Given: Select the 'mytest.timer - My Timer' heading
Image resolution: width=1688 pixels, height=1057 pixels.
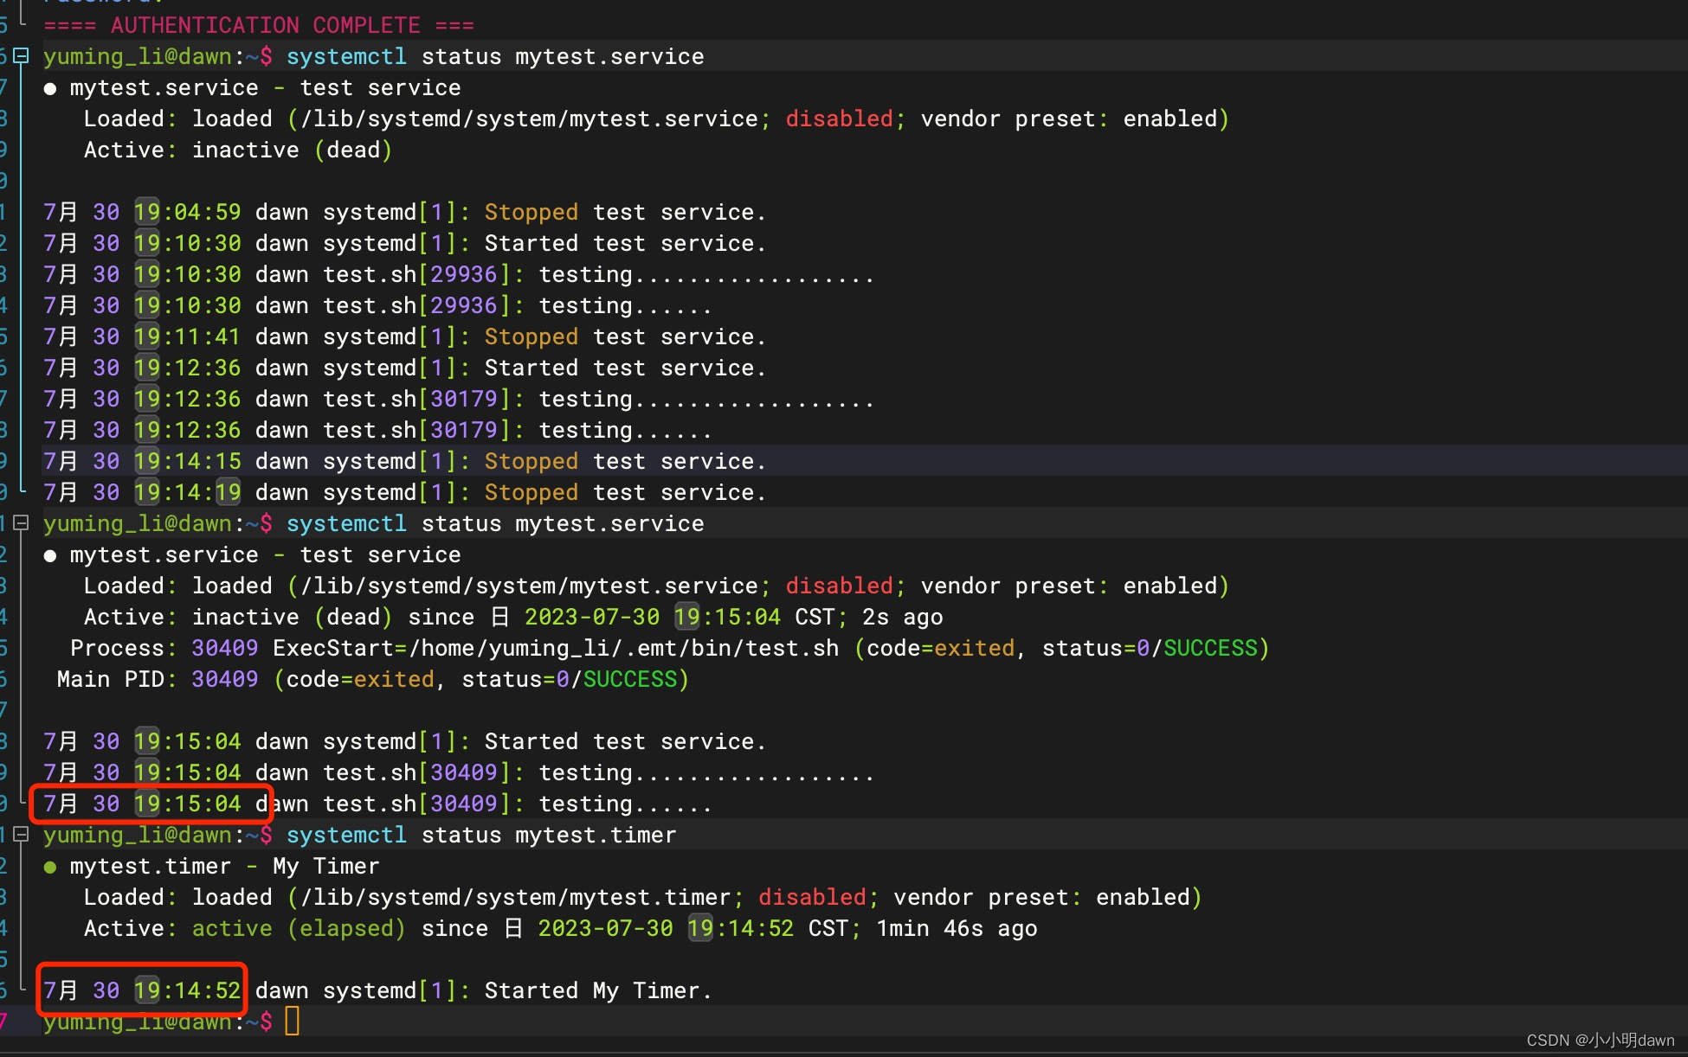Looking at the screenshot, I should [224, 866].
